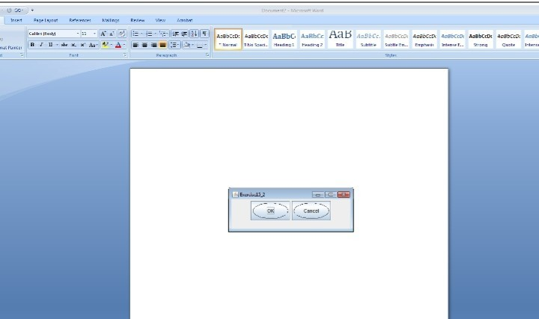Click the Cancel button in Exercise dialog
This screenshot has width=539, height=319.
coord(311,211)
